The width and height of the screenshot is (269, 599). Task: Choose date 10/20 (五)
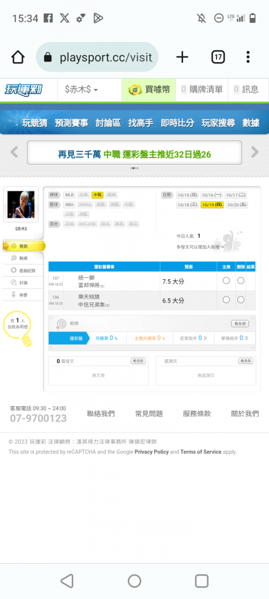tap(237, 205)
